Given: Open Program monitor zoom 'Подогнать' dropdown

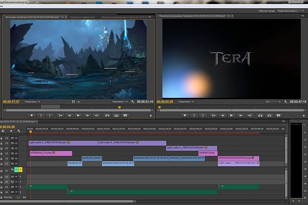Looking at the screenshot, I should 186,102.
